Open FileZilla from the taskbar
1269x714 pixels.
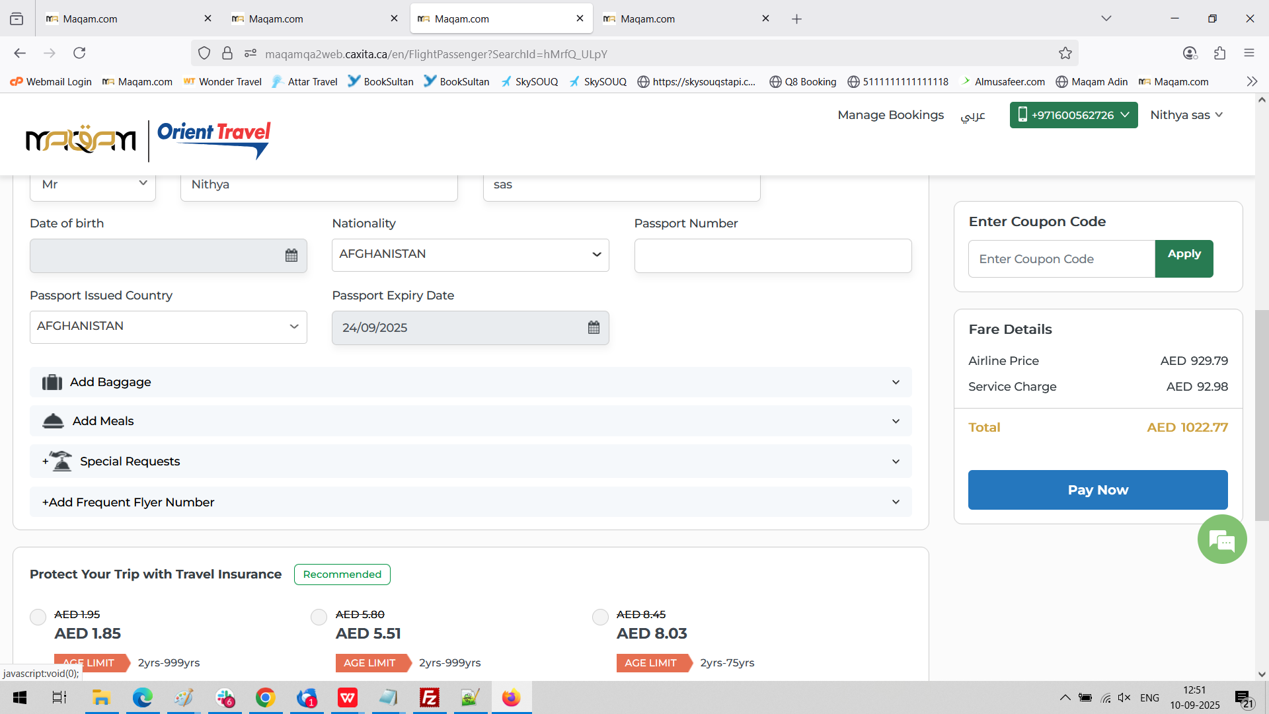429,697
